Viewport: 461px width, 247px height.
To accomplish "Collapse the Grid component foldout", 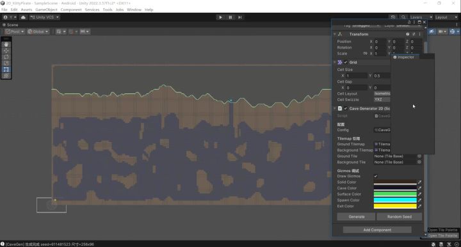I will click(x=335, y=62).
